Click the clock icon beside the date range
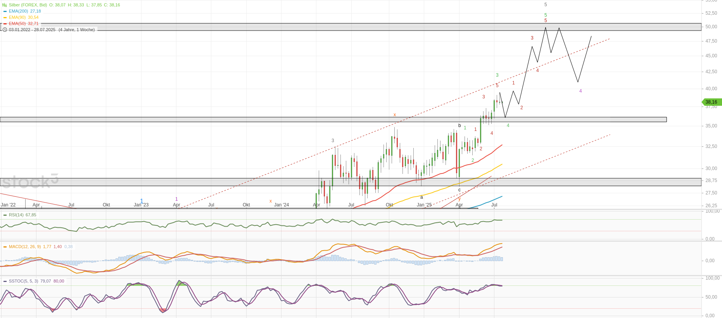Viewport: 722px width, 318px height. click(x=5, y=30)
